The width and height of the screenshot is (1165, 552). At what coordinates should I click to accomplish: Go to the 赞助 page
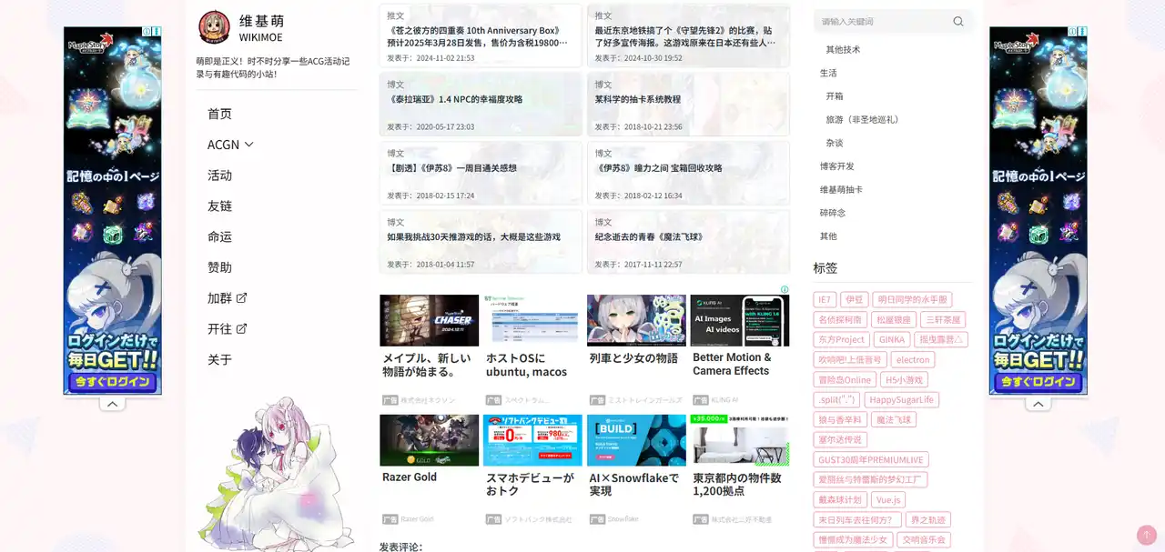click(x=219, y=267)
